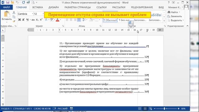Open the underline style dropdown arrow
The height and width of the screenshot is (112, 199).
(x=30, y=20)
